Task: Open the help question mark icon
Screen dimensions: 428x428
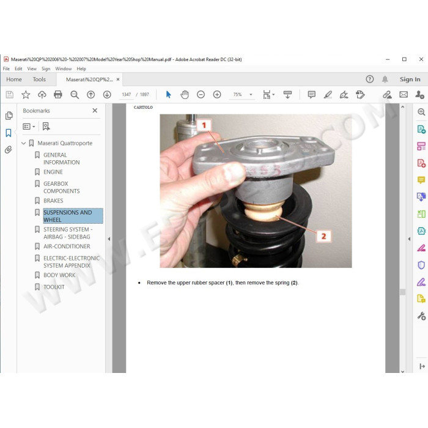Action: 369,79
